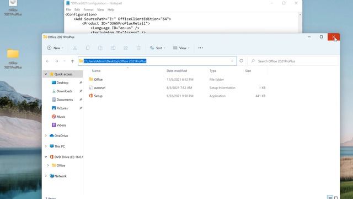Image resolution: width=353 pixels, height=199 pixels.
Task: Select OneDrive in the sidebar
Action: [x=59, y=135]
